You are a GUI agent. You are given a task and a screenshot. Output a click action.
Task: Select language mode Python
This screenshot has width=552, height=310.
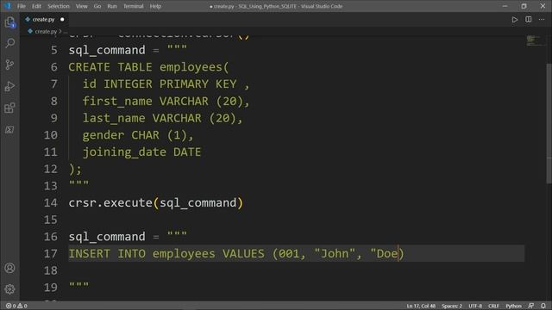[x=513, y=306]
